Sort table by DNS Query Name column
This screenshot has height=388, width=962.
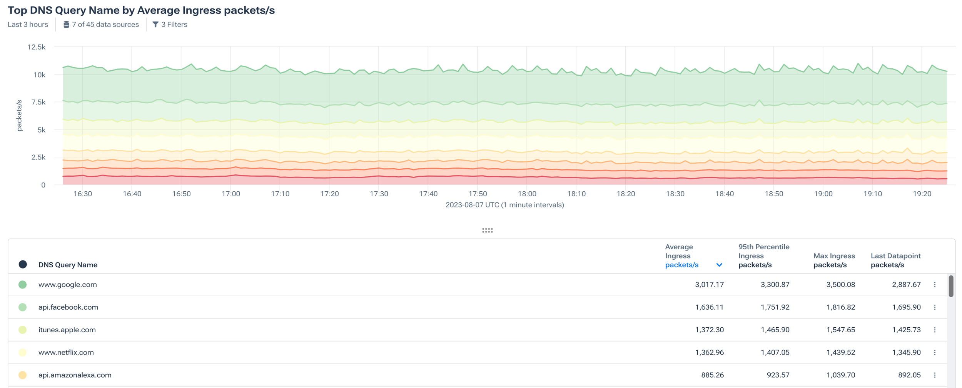point(68,265)
